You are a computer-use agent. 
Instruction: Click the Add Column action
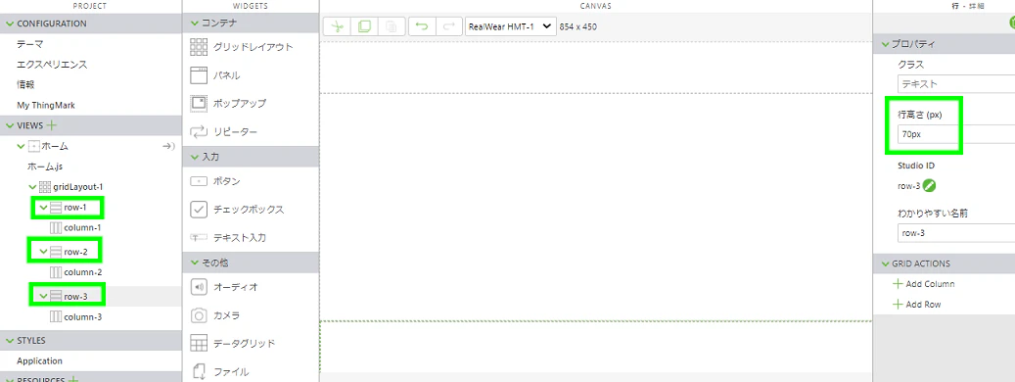930,284
